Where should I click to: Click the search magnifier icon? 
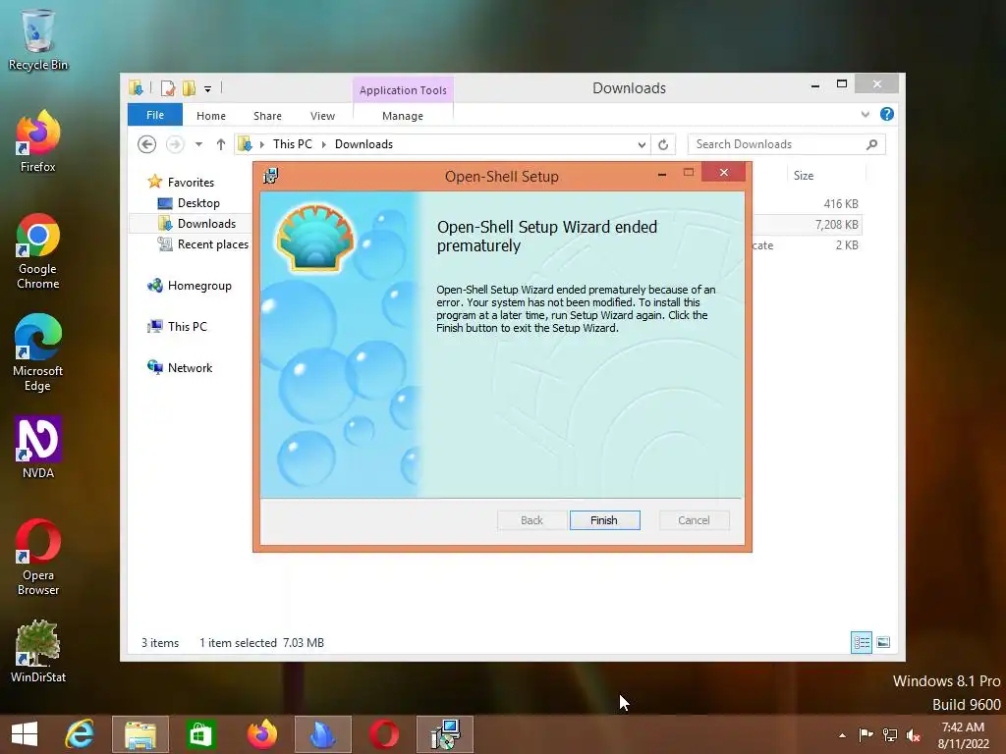coord(871,144)
